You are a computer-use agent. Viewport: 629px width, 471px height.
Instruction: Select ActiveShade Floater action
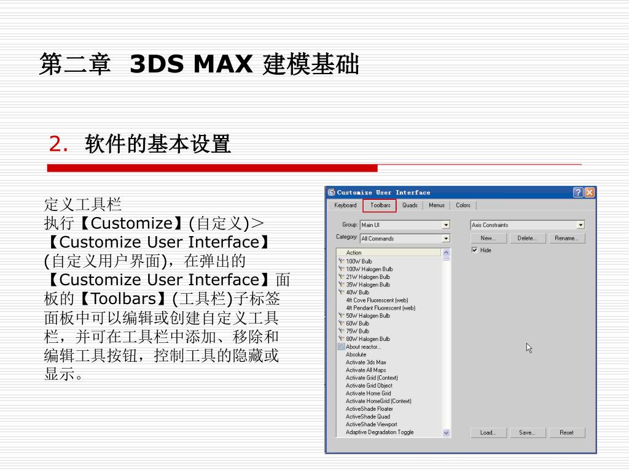coord(369,409)
